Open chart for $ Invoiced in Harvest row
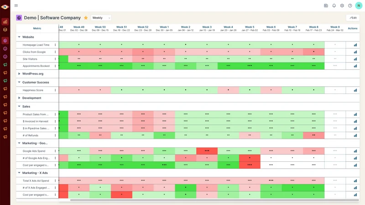 point(355,121)
